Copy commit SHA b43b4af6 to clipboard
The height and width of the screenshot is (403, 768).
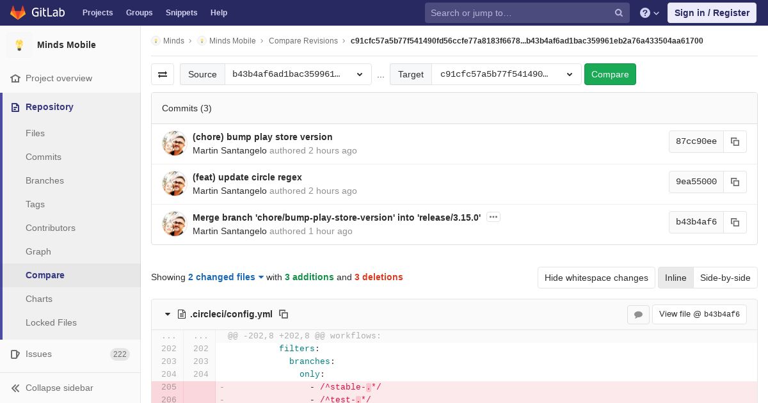(x=735, y=222)
